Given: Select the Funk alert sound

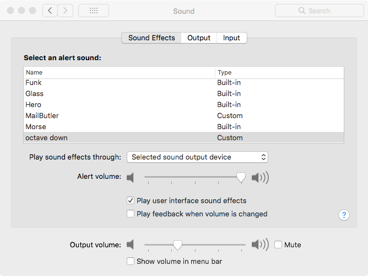Looking at the screenshot, I should click(x=184, y=82).
